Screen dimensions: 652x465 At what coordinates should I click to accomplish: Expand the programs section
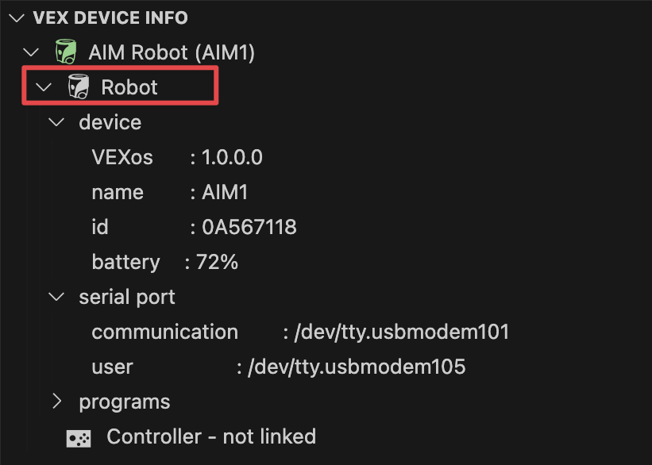[56, 402]
